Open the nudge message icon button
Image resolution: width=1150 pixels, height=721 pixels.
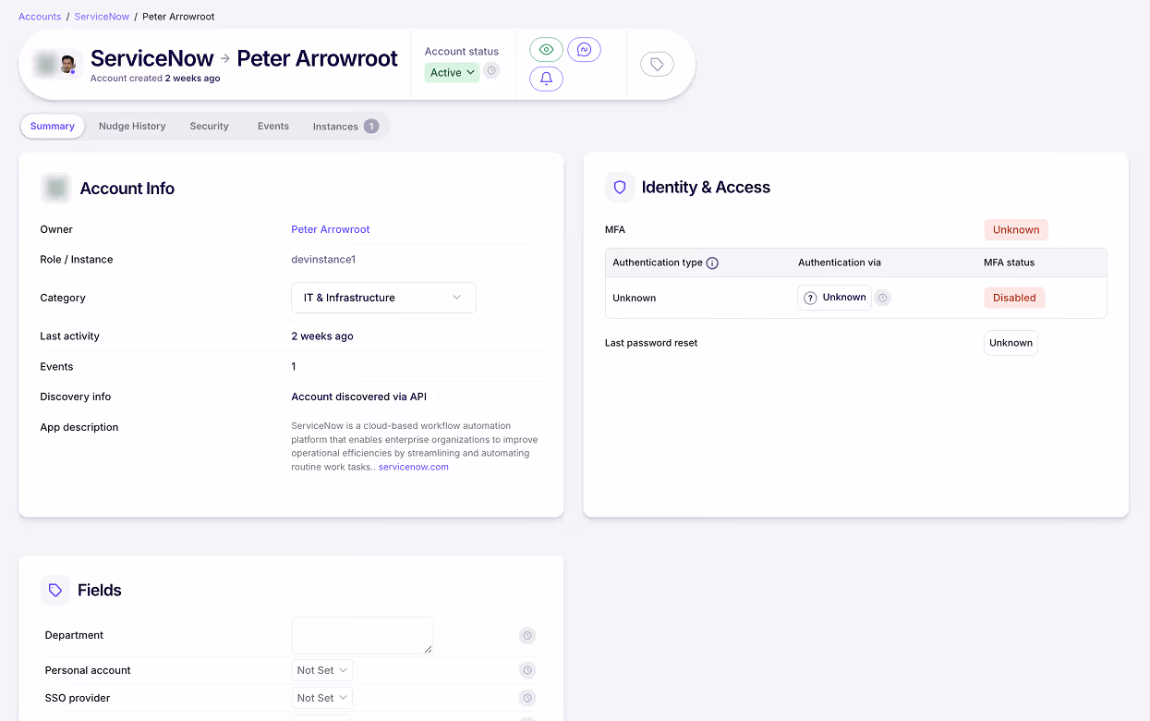(584, 50)
